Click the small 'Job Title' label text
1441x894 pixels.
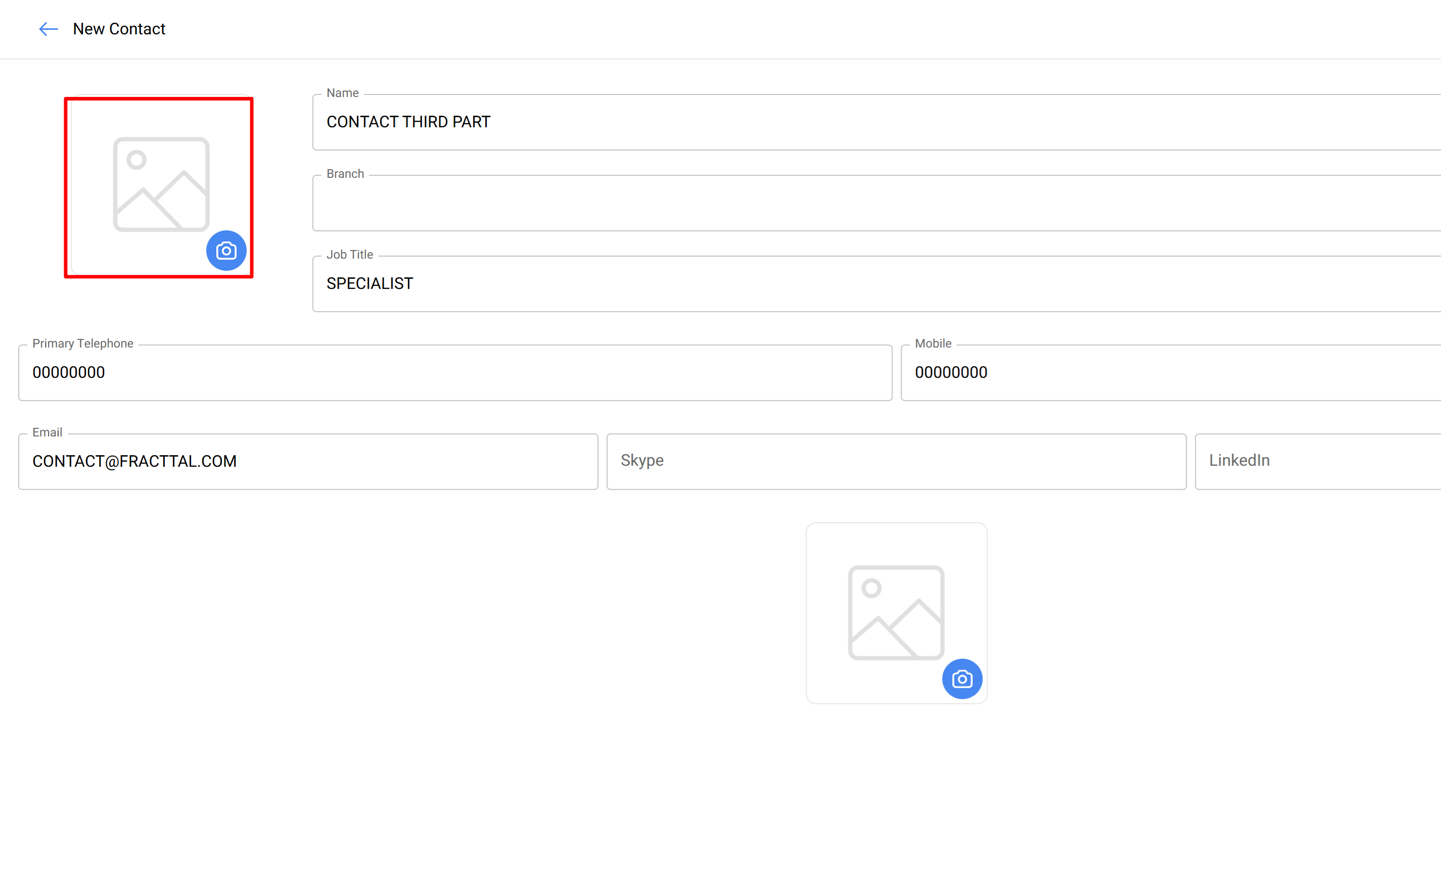(x=350, y=254)
